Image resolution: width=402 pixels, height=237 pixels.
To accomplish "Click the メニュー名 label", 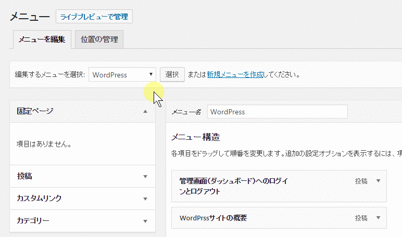I will pos(186,112).
